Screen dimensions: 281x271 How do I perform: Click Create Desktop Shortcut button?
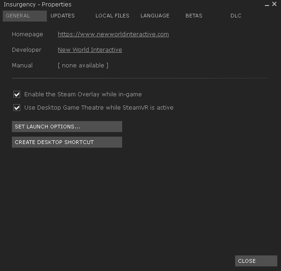(67, 142)
